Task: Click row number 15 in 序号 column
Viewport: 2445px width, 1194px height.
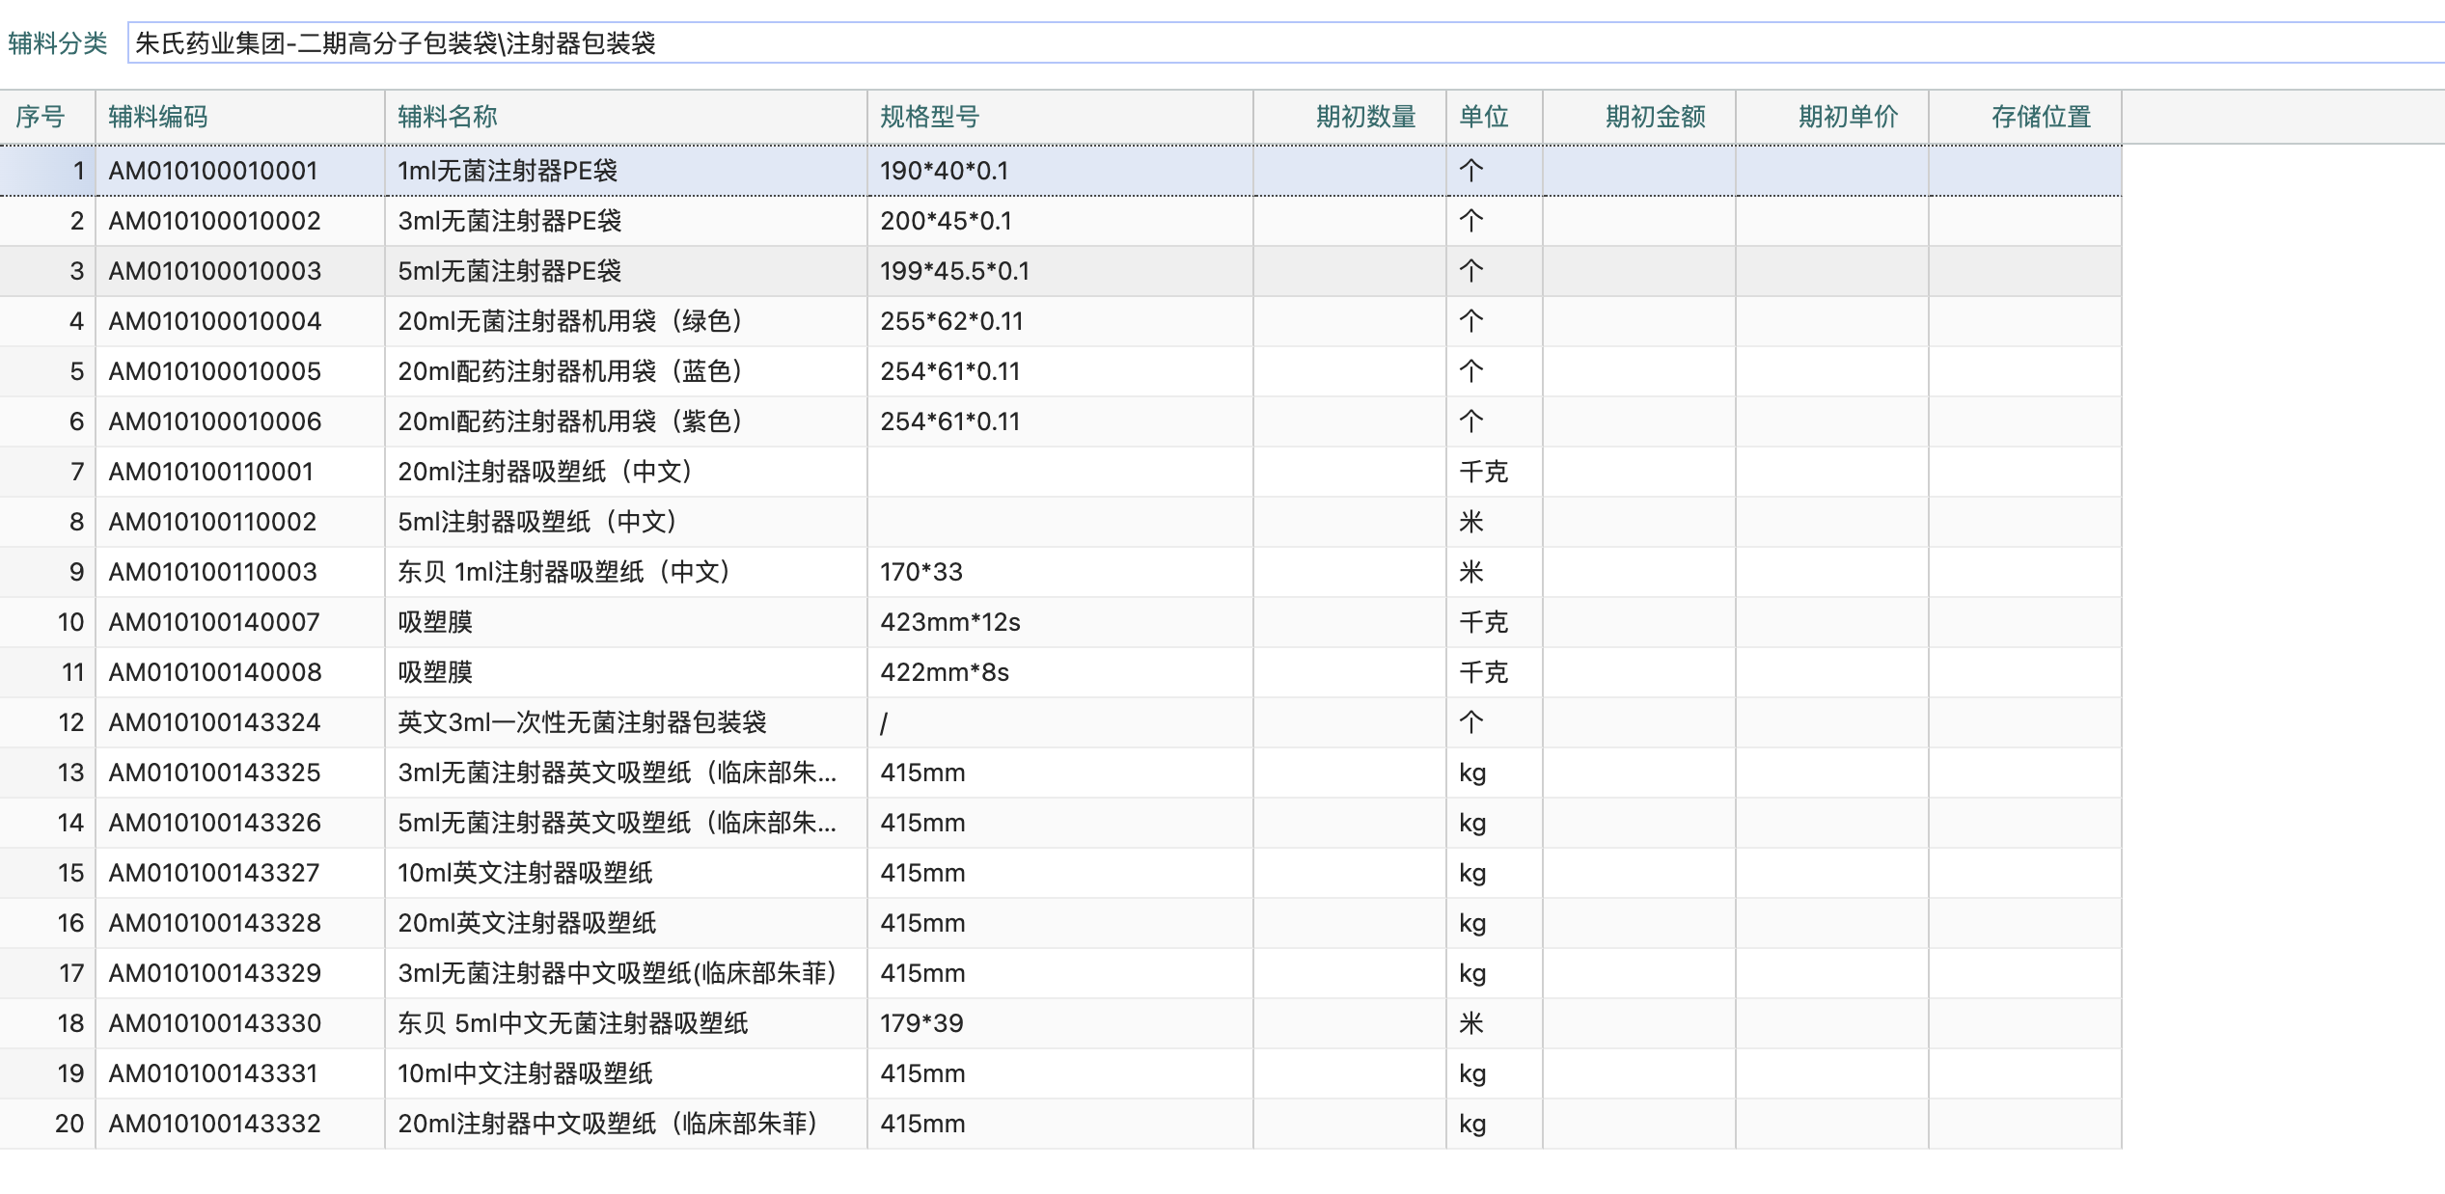Action: (70, 873)
